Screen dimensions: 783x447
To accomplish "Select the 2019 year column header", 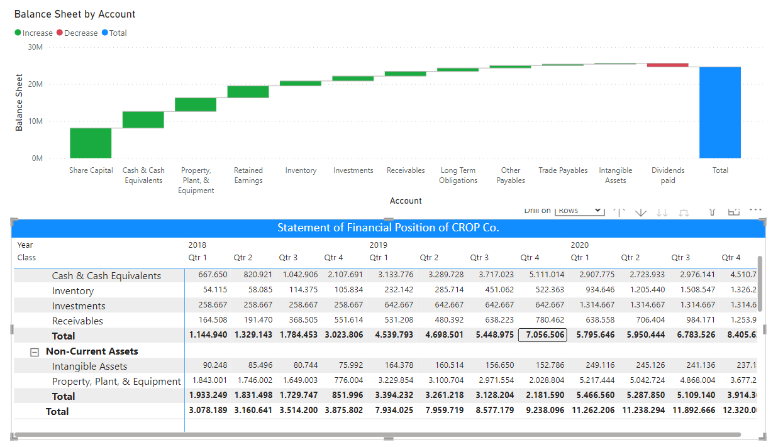I will pos(378,245).
